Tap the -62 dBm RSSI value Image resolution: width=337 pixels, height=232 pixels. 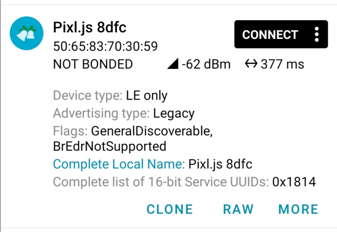coord(206,64)
